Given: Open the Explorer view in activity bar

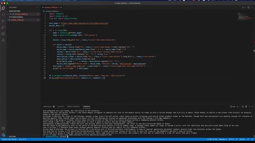Looking at the screenshot, I should click(x=3, y=8).
